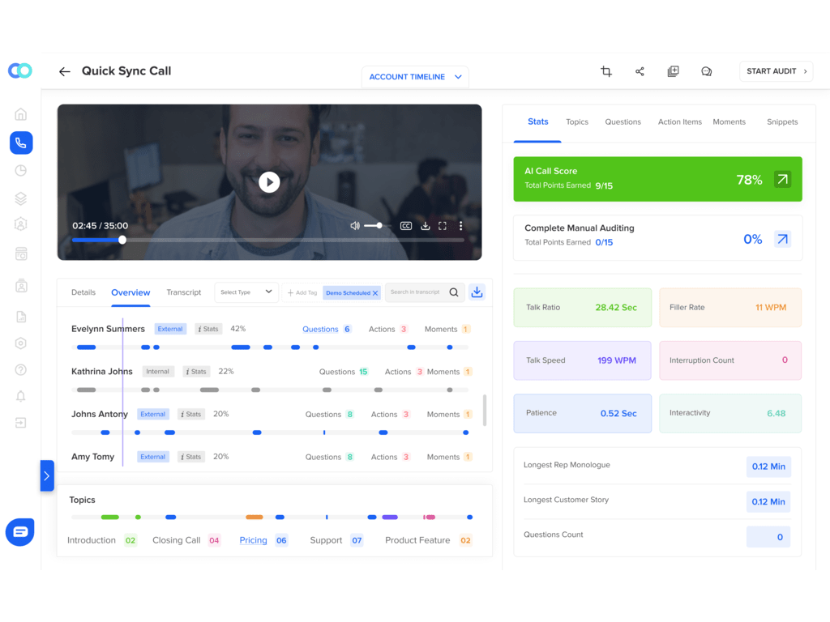Download the transcript using the blue download icon

click(477, 292)
